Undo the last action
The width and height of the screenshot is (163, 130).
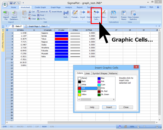coord(15,3)
